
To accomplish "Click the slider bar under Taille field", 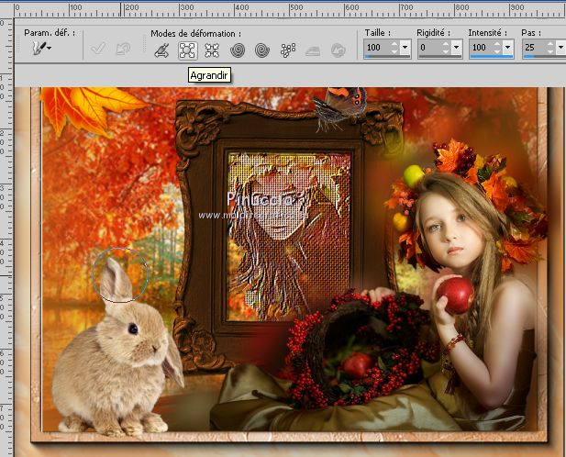I will tap(387, 57).
